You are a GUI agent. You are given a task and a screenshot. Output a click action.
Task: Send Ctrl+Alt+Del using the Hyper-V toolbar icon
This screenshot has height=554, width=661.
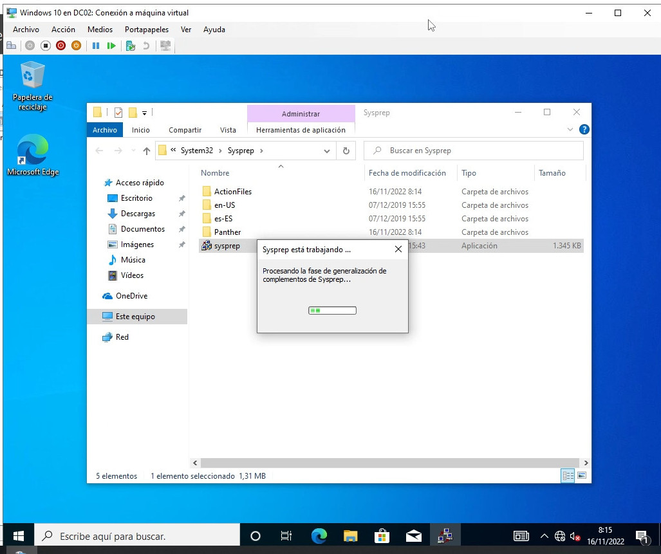[11, 46]
